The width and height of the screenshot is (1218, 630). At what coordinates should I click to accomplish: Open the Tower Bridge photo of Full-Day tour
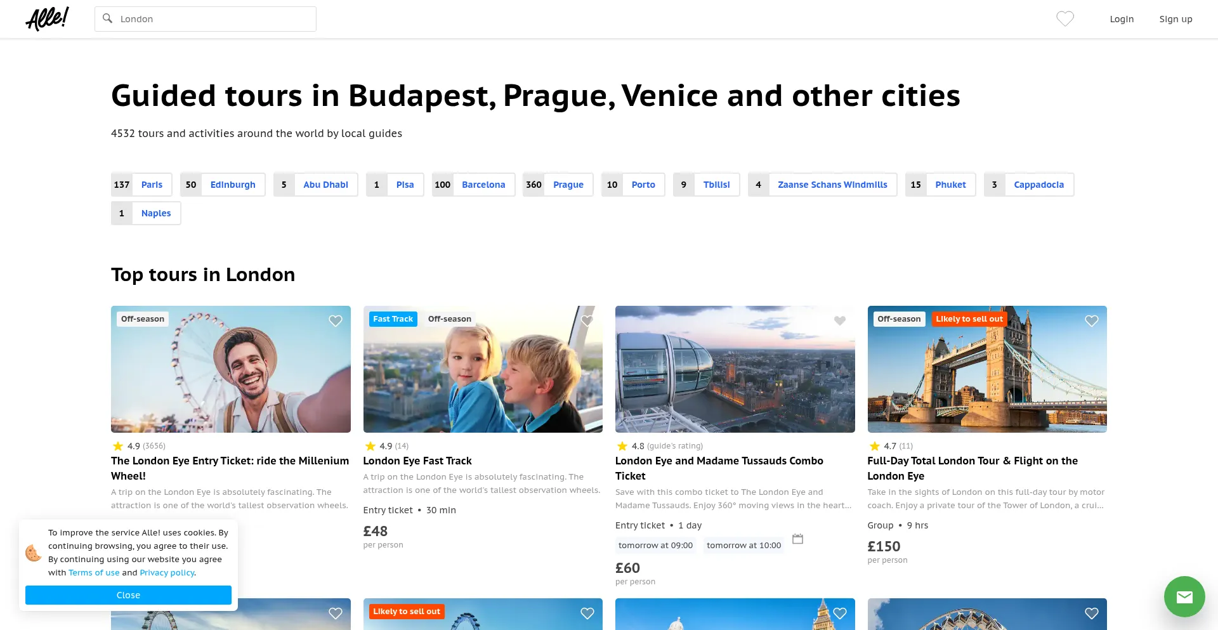987,369
